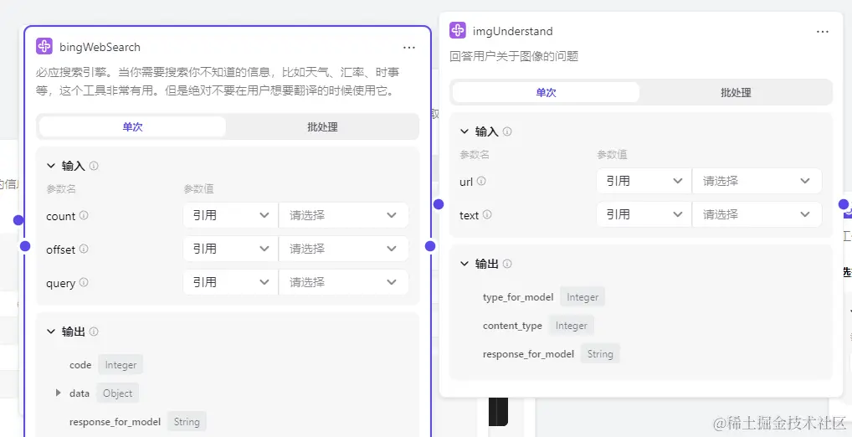This screenshot has height=437, width=852.
Task: Click response_for_model output in bingWebSearch
Action: pos(115,422)
